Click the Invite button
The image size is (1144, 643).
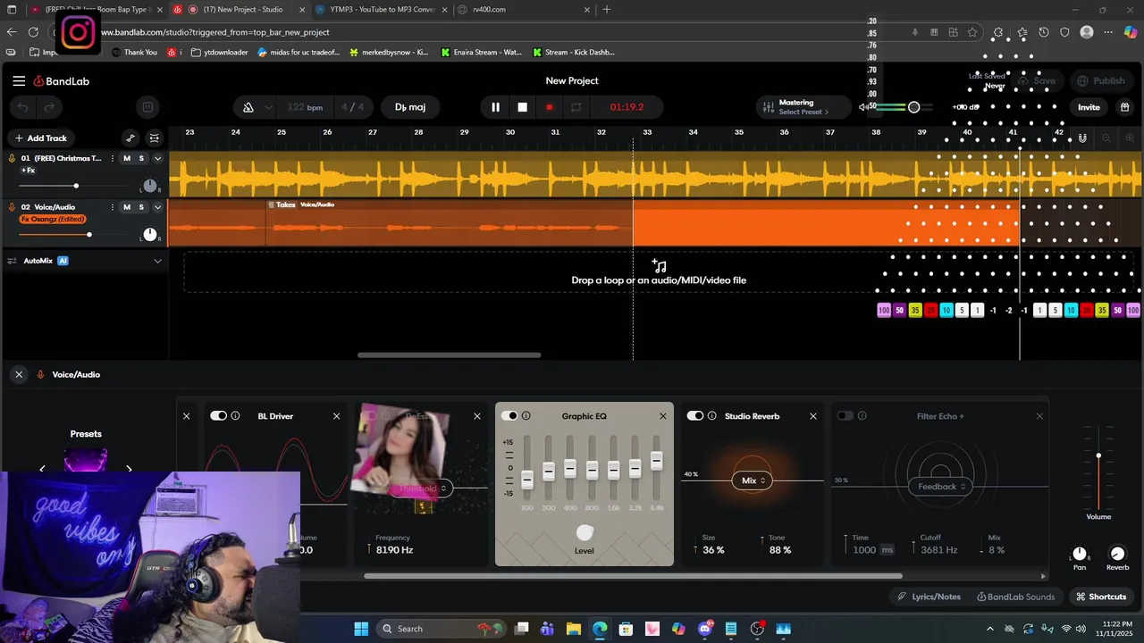[1089, 107]
